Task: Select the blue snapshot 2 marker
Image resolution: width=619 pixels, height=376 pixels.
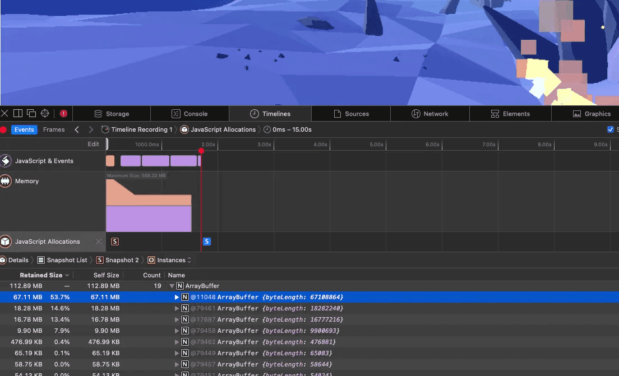Action: 207,242
